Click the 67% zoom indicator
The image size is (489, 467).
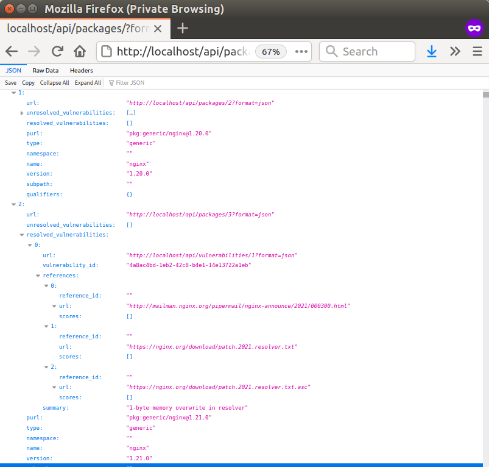point(270,51)
